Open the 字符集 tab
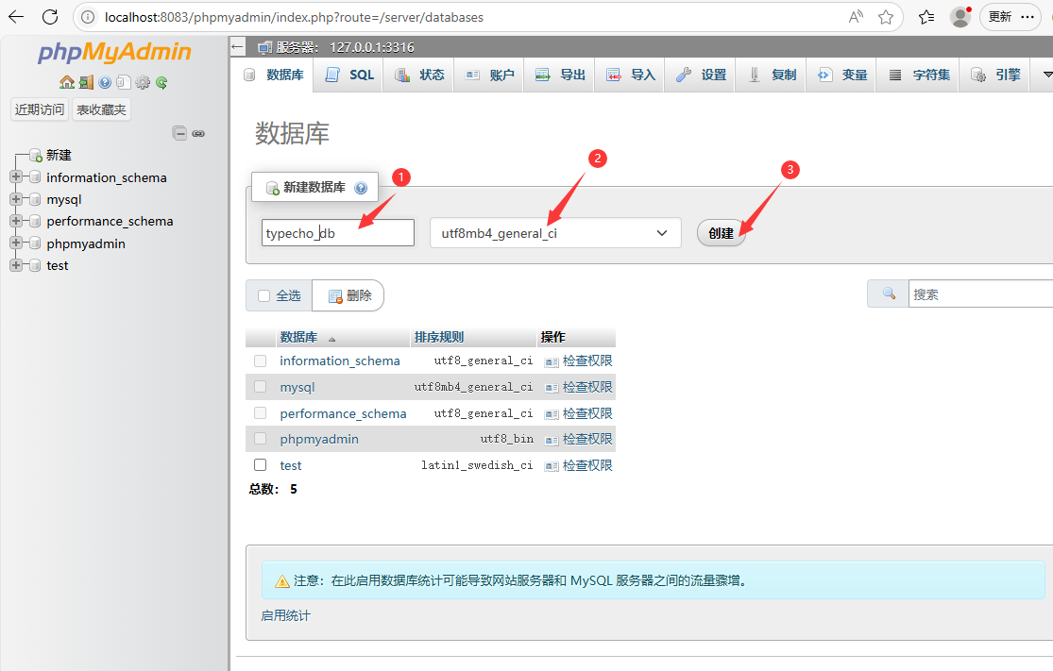The height and width of the screenshot is (671, 1053). click(x=919, y=75)
